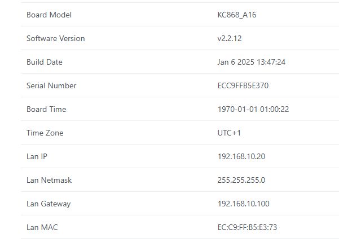Image resolution: width=339 pixels, height=239 pixels.
Task: Click the Lan Netmask label
Action: (x=49, y=180)
